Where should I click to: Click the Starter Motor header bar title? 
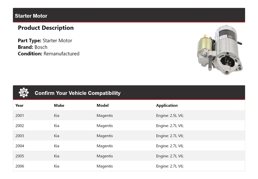(31, 16)
